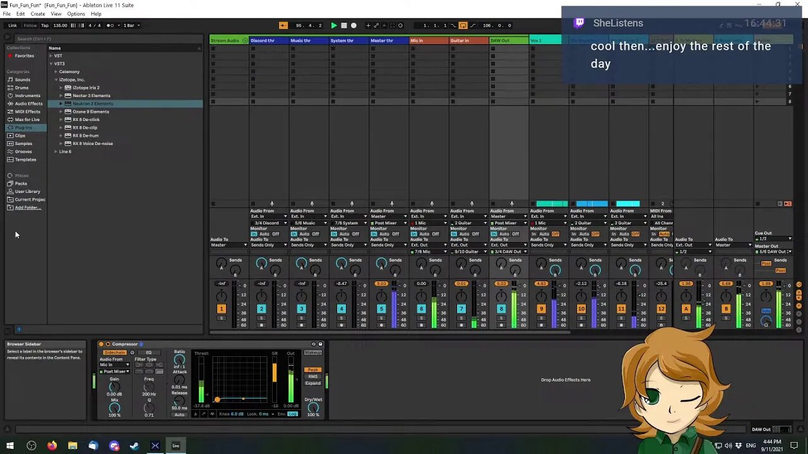The width and height of the screenshot is (808, 454).
Task: Toggle Compressor device activator
Action: 101,344
